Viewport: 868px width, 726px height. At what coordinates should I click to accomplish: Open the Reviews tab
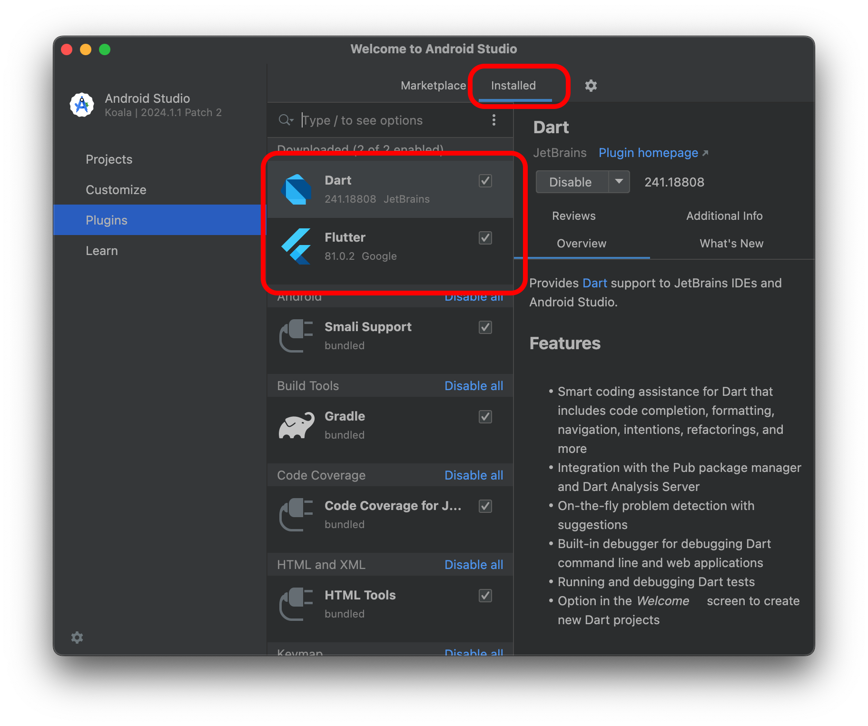click(x=574, y=216)
